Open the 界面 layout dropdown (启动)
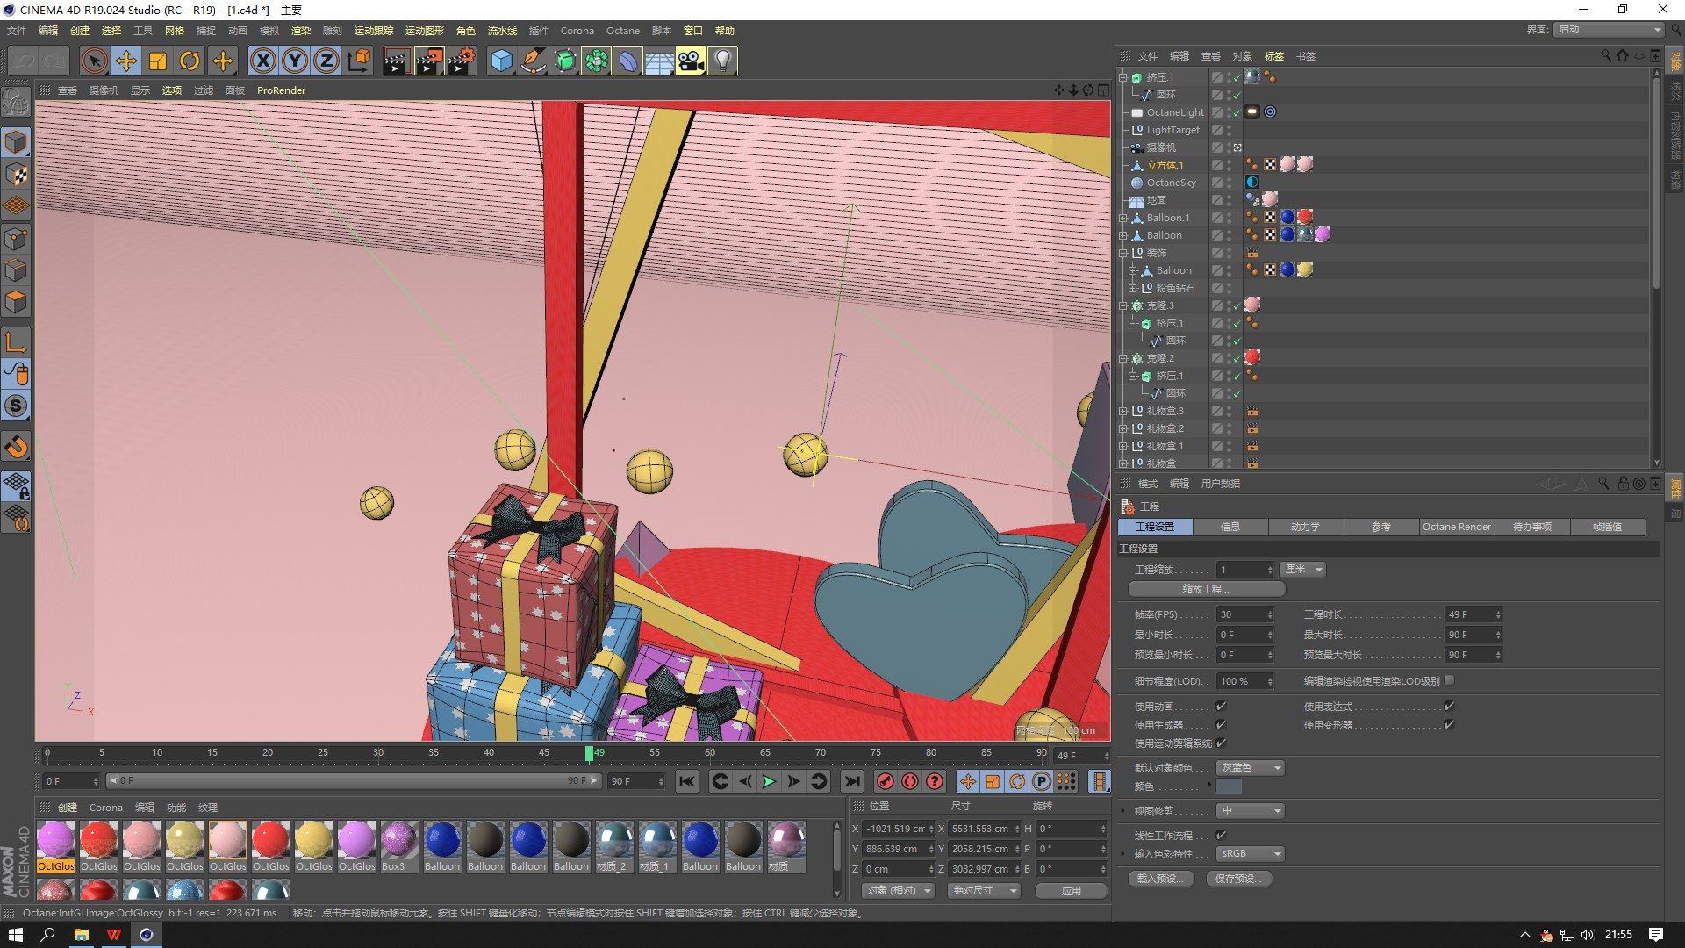This screenshot has width=1685, height=948. tap(1610, 30)
